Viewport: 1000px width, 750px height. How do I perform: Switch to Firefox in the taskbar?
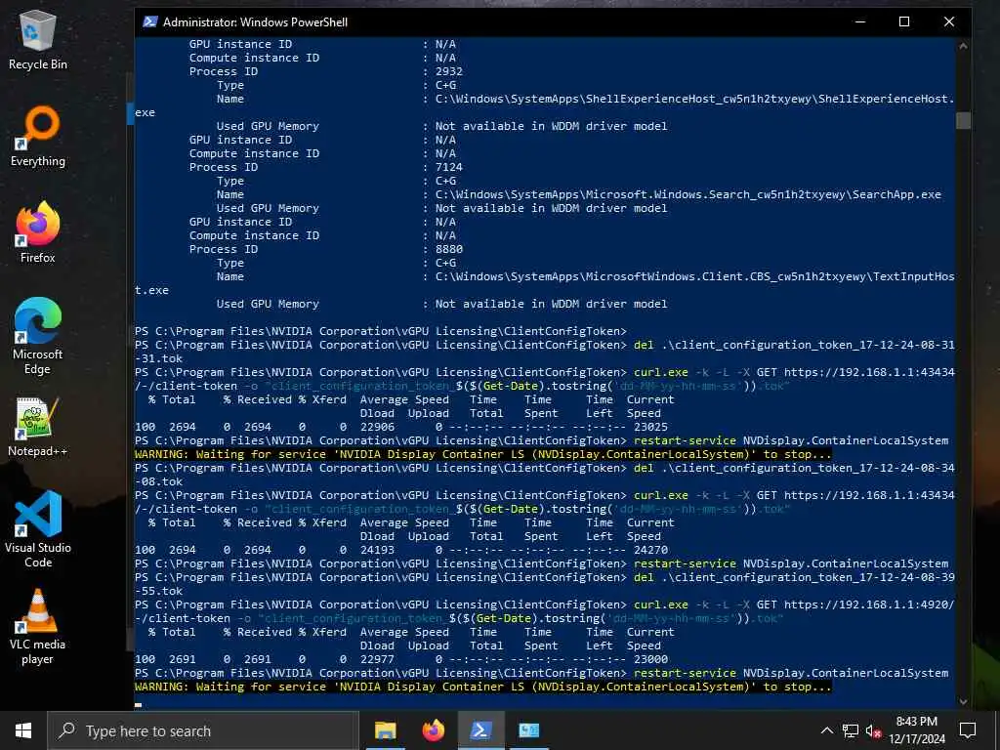pos(433,730)
